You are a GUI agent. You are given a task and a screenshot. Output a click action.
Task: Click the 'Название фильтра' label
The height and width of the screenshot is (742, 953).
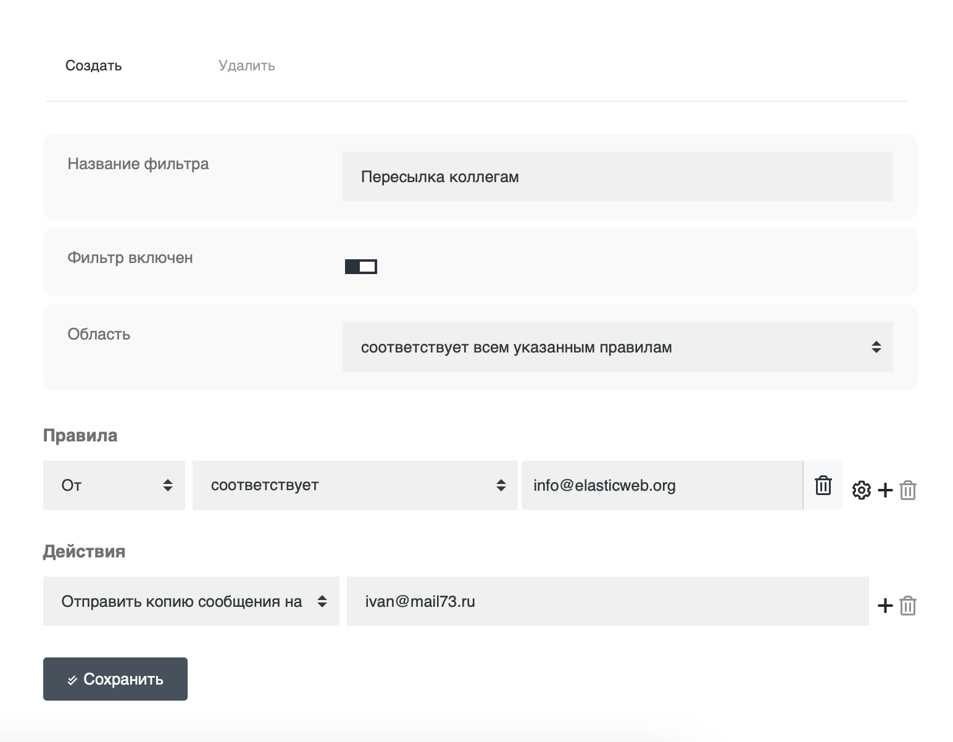click(x=138, y=164)
